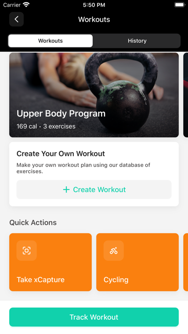Select the Workouts segment tab

click(x=50, y=41)
